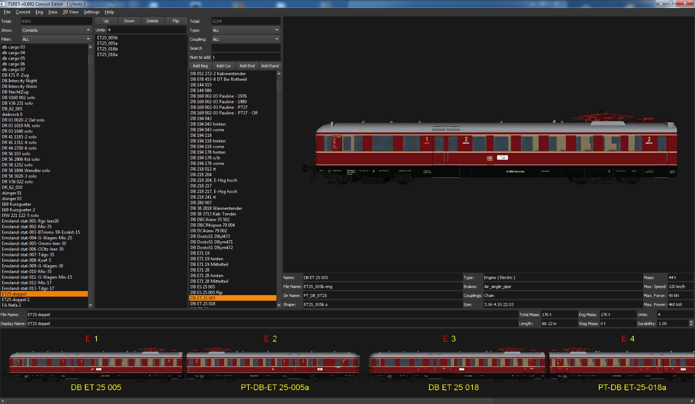Image resolution: width=695 pixels, height=404 pixels.
Task: Open the Type filter dropdown
Action: point(245,30)
